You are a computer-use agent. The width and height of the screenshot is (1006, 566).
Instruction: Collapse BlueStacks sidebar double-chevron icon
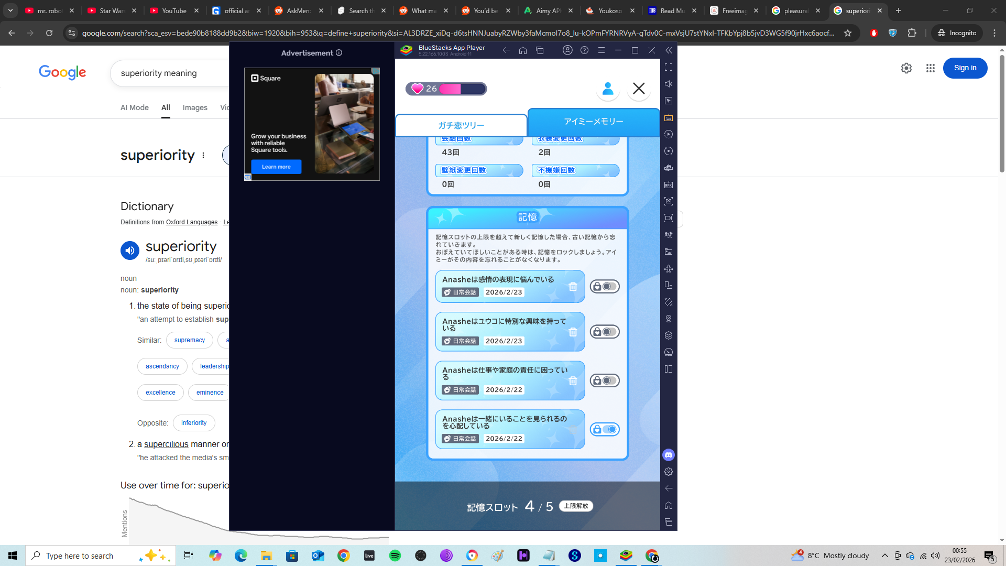pos(669,50)
